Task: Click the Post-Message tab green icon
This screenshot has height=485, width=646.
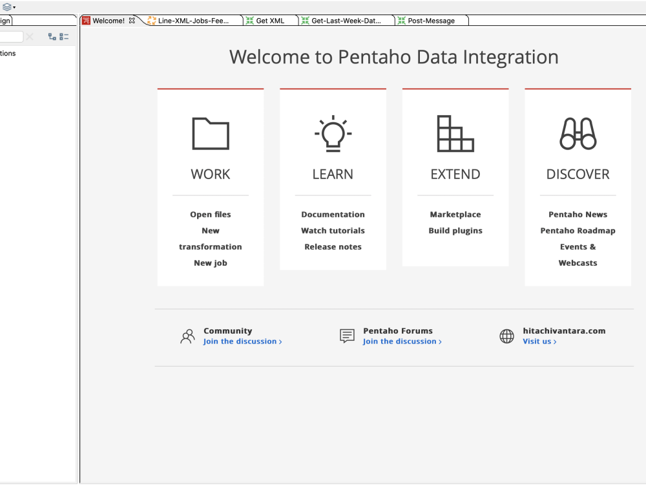Action: pos(401,21)
